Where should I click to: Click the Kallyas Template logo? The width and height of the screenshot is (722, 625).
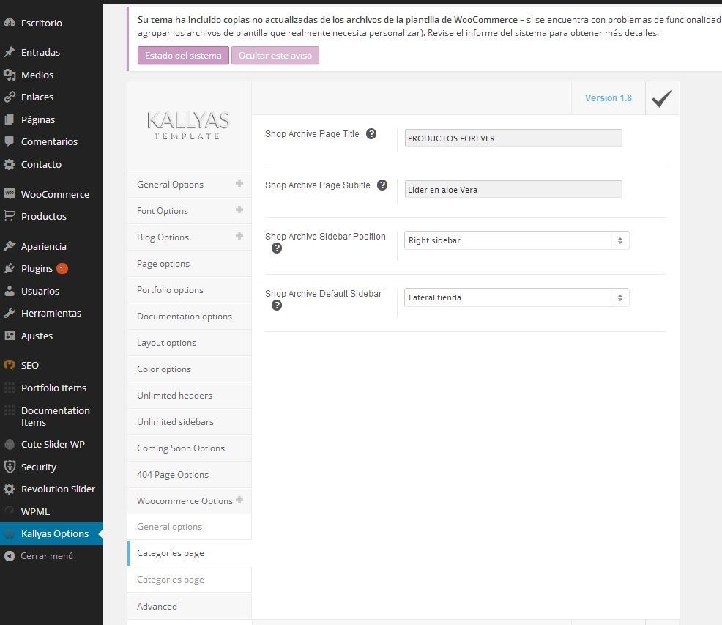(x=188, y=125)
